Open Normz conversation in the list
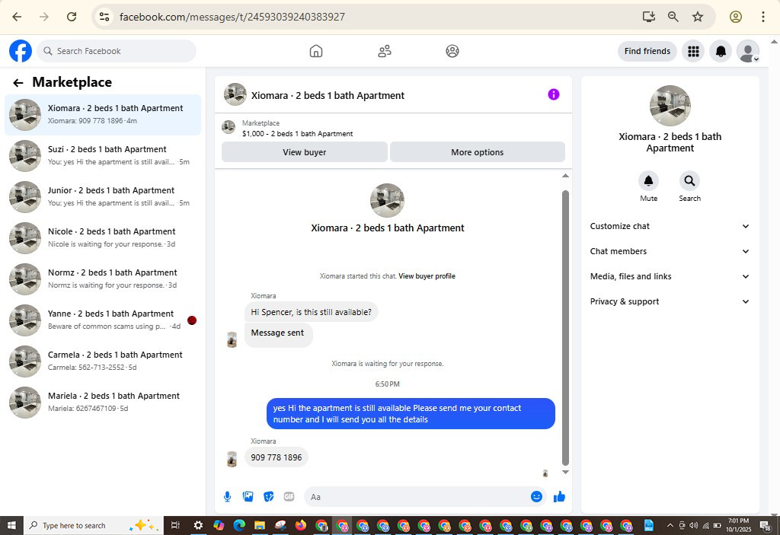The image size is (780, 535). [x=103, y=279]
